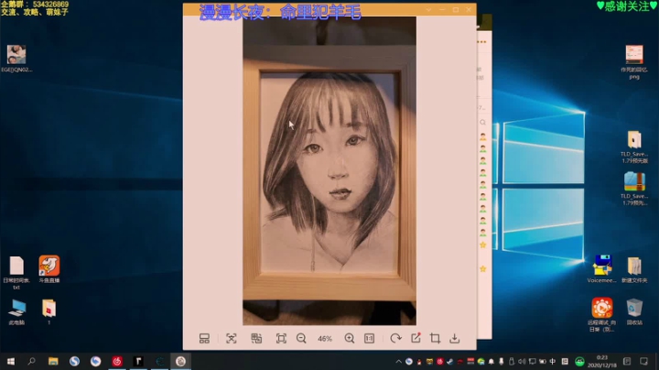Click the taskbar search magnifier
This screenshot has width=659, height=370.
tap(31, 361)
